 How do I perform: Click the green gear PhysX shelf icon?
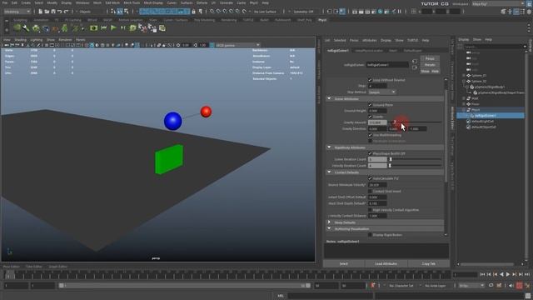tap(35, 28)
